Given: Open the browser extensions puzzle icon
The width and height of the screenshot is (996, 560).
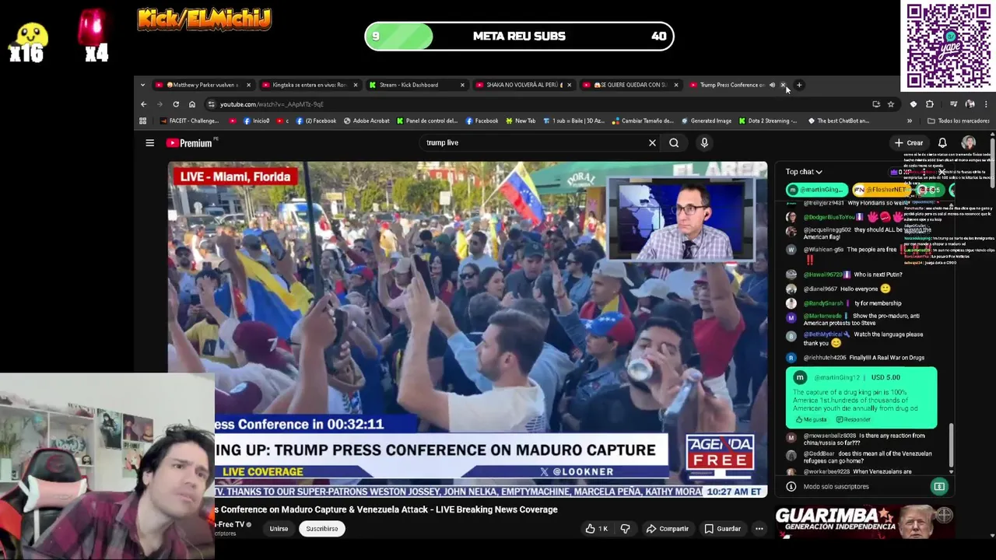Looking at the screenshot, I should pyautogui.click(x=930, y=104).
